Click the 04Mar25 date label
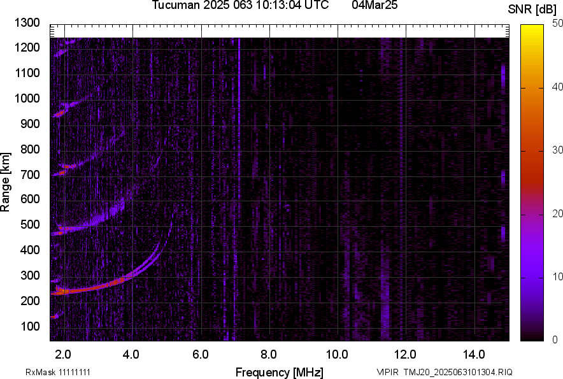 coord(370,6)
